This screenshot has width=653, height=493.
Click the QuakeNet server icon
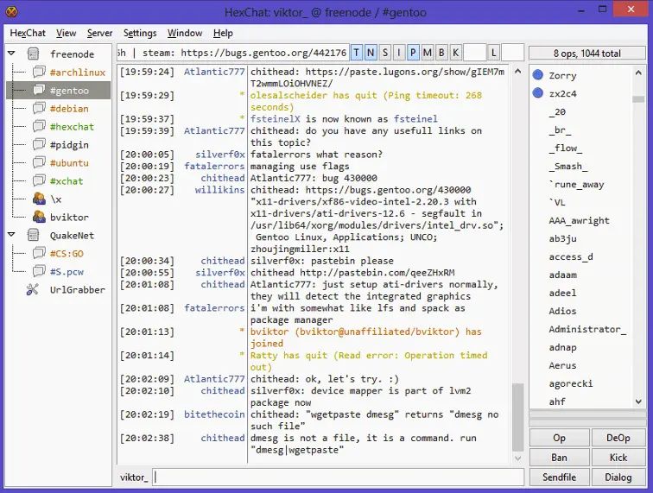point(33,236)
